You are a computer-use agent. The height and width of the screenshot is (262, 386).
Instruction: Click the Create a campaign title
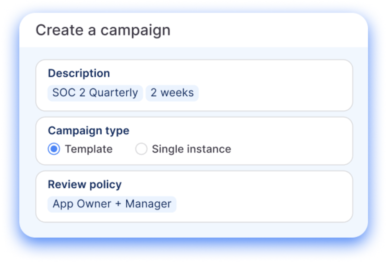point(103,30)
